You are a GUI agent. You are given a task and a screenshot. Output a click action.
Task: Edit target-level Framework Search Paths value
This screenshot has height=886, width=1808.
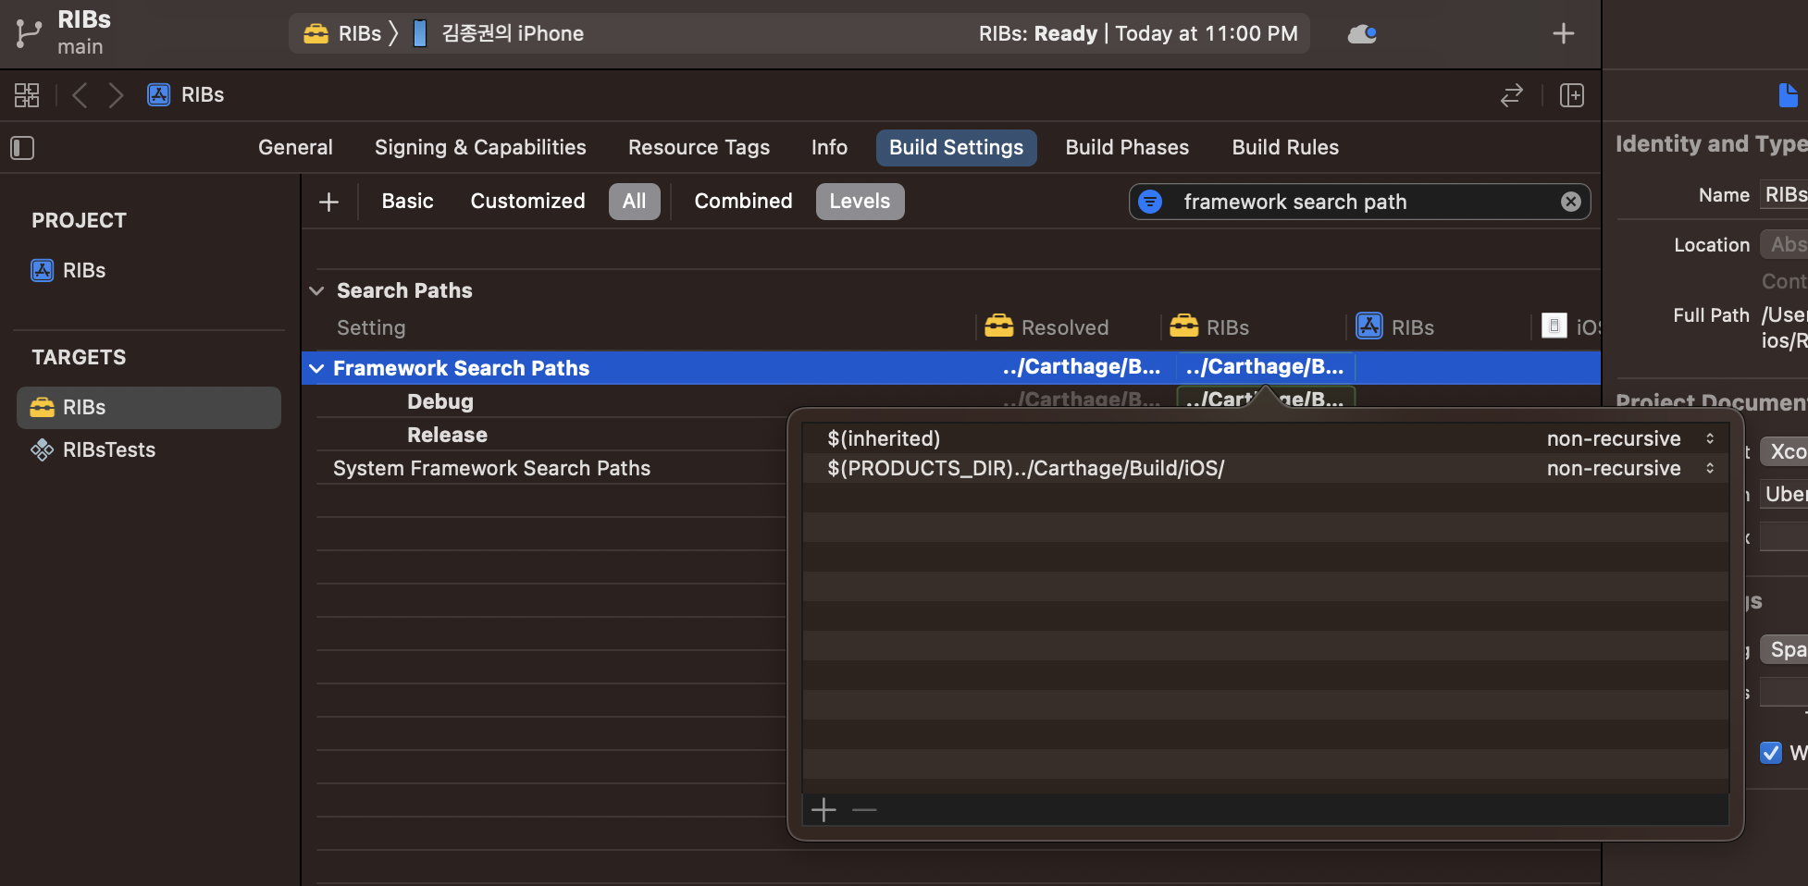point(1265,368)
